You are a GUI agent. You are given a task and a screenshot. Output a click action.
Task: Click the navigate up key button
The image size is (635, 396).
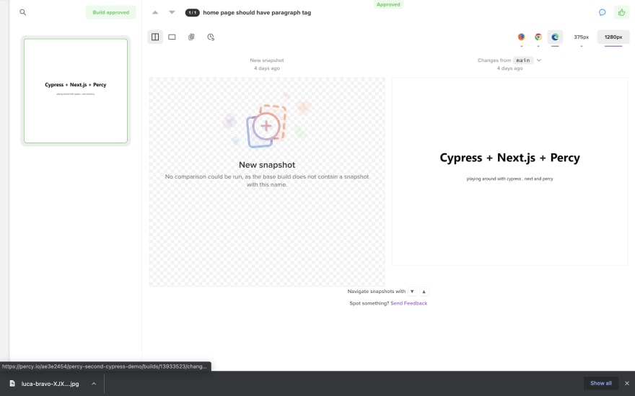pyautogui.click(x=424, y=292)
